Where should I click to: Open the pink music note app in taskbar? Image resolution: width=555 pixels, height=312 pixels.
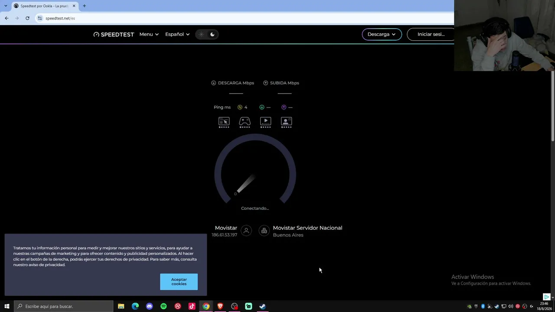pos(192,306)
